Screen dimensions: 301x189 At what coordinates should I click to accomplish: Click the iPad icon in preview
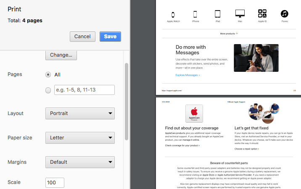click(x=217, y=14)
